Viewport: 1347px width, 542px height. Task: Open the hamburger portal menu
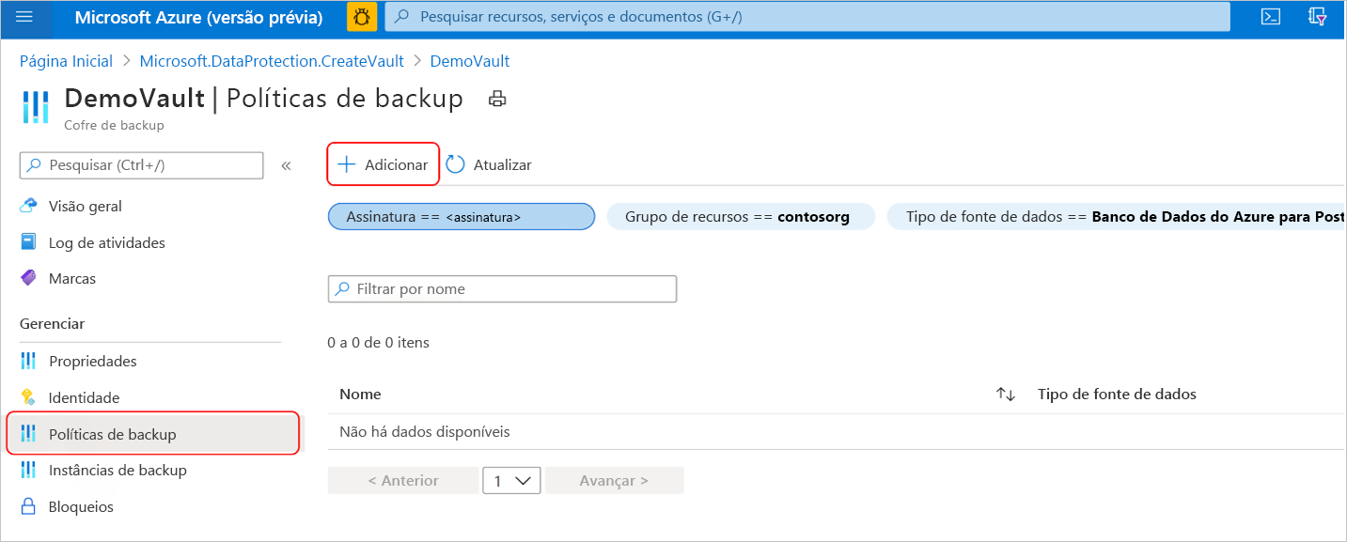[x=24, y=17]
